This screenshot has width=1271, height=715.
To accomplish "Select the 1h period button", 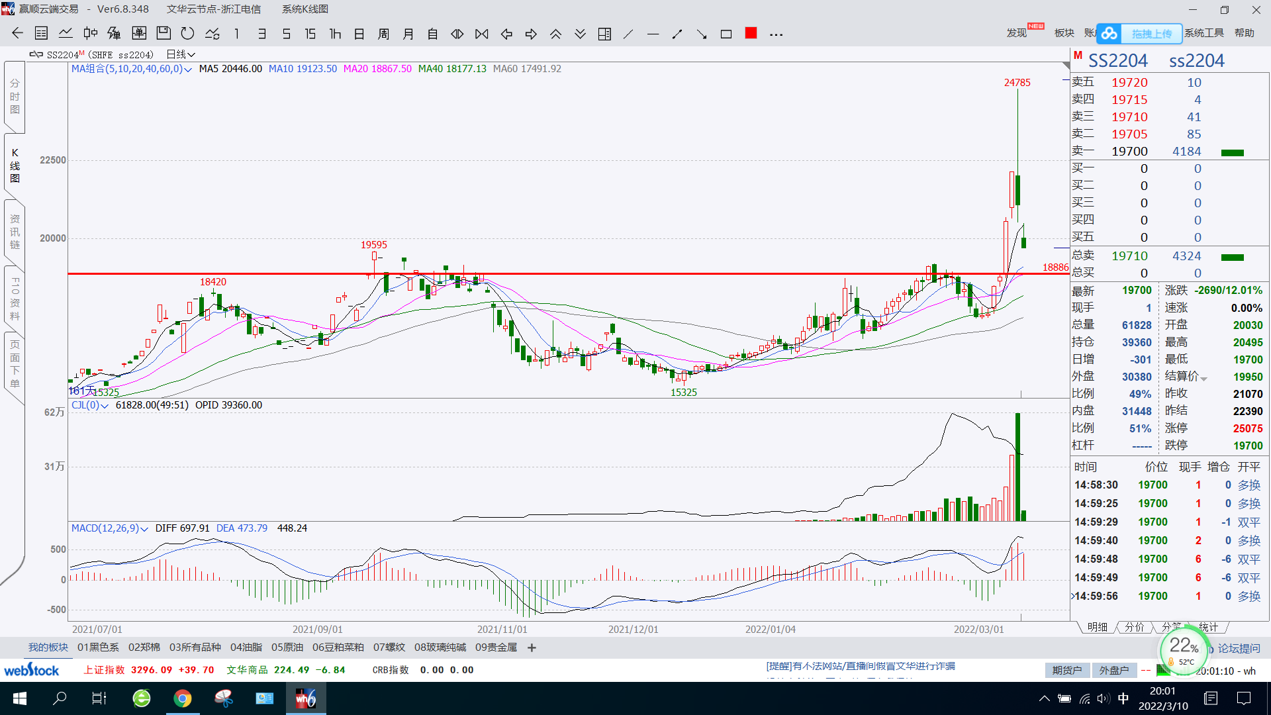I will [336, 34].
